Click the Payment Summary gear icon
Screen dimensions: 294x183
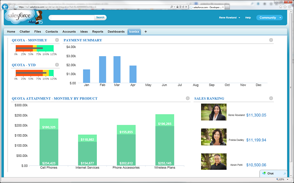(271, 40)
